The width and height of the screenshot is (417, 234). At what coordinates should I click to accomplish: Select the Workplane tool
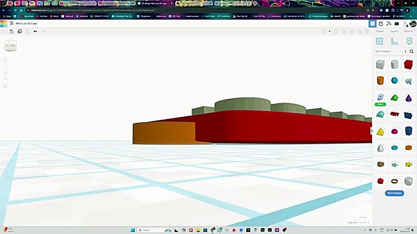(x=379, y=41)
